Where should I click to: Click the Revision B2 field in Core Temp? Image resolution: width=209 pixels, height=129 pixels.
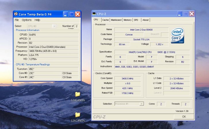(x=53, y=43)
